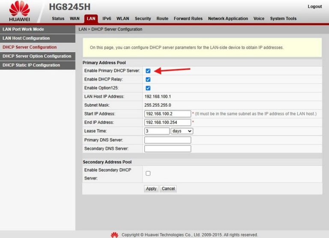
Task: Toggle the Enable DHCP Relay checkbox
Action: pyautogui.click(x=148, y=80)
